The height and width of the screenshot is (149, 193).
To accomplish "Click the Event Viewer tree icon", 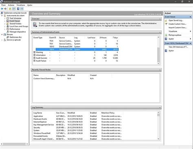I will coord(8,21).
